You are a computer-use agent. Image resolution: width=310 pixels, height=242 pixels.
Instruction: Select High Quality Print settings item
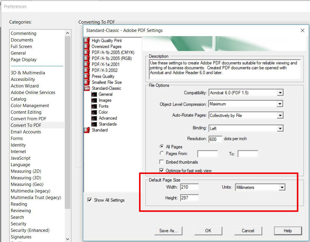(107, 41)
